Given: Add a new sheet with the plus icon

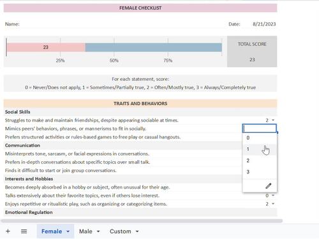Looking at the screenshot, I should tap(8, 231).
